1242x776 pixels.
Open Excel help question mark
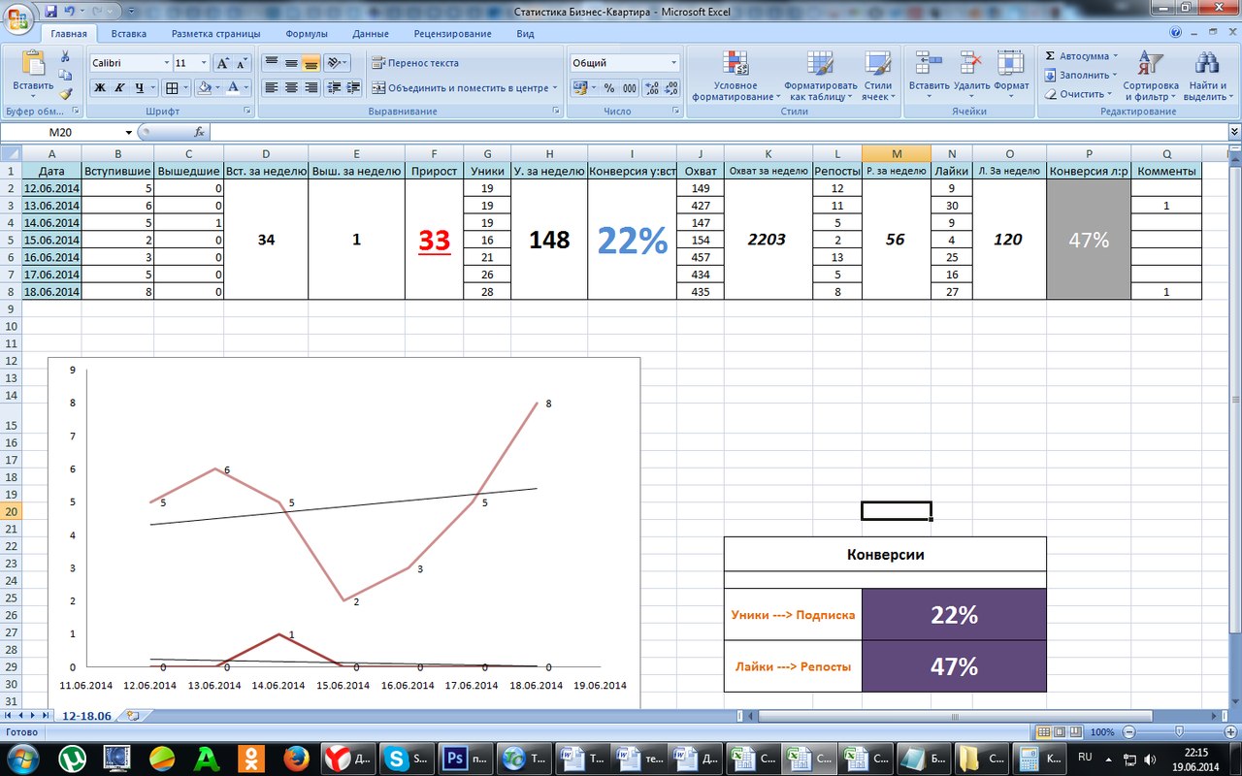pos(1176,33)
